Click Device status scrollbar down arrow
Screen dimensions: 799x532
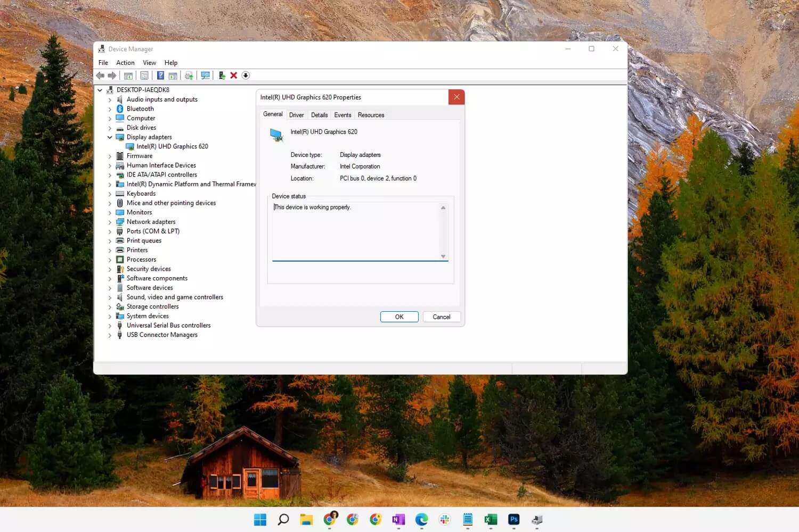[x=443, y=256]
